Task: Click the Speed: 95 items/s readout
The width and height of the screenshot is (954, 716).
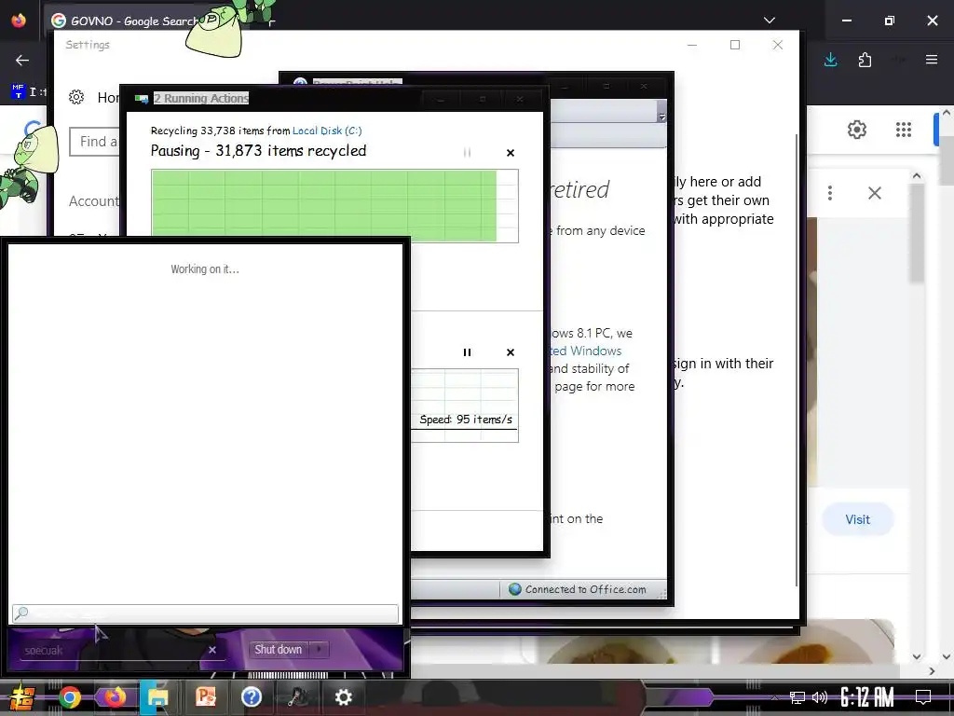Action: [466, 420]
